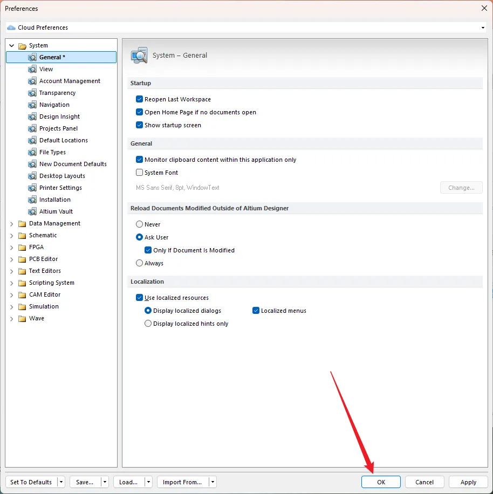Select Display localized dialogs option
The image size is (493, 494).
coord(148,311)
